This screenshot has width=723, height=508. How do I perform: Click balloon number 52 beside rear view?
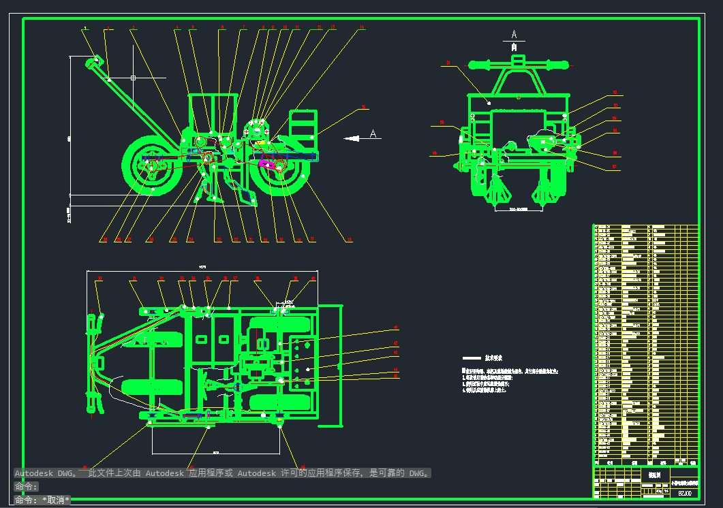click(615, 93)
